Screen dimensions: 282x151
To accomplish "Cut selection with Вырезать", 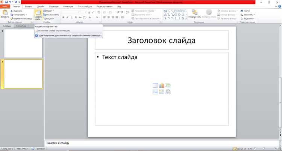I will [x=17, y=11].
